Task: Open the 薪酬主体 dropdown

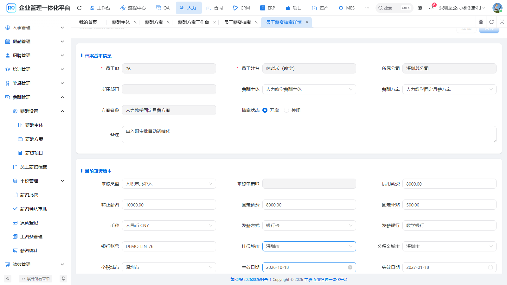Action: [309, 89]
